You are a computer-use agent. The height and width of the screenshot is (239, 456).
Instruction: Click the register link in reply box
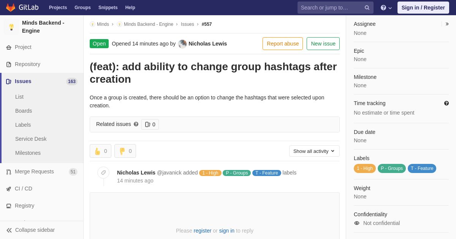pos(203,231)
